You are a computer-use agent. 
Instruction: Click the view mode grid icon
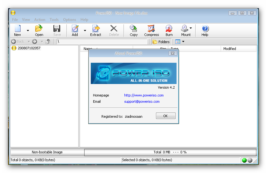tap(178, 42)
